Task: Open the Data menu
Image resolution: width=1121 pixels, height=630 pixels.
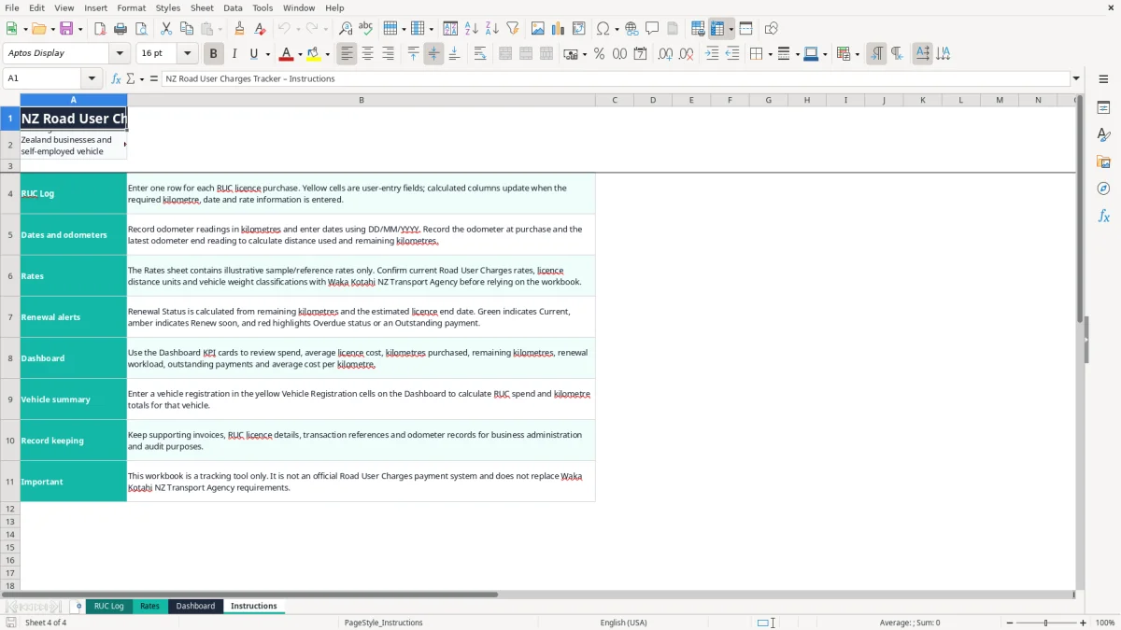Action: click(x=233, y=7)
